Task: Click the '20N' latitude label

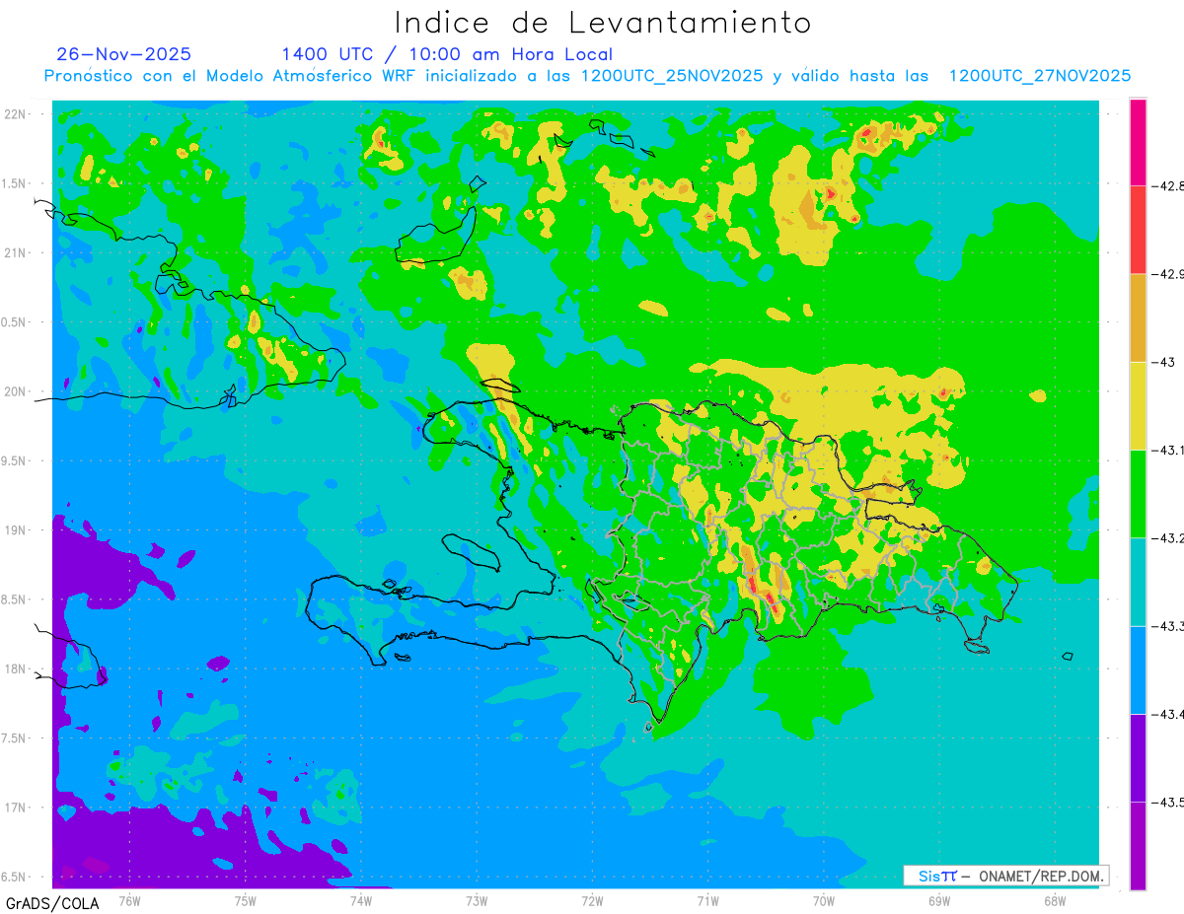Action: (16, 391)
